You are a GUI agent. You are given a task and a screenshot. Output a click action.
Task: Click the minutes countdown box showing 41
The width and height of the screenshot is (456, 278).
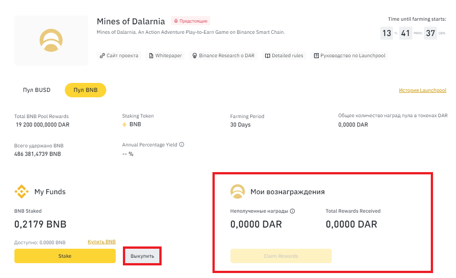point(406,33)
